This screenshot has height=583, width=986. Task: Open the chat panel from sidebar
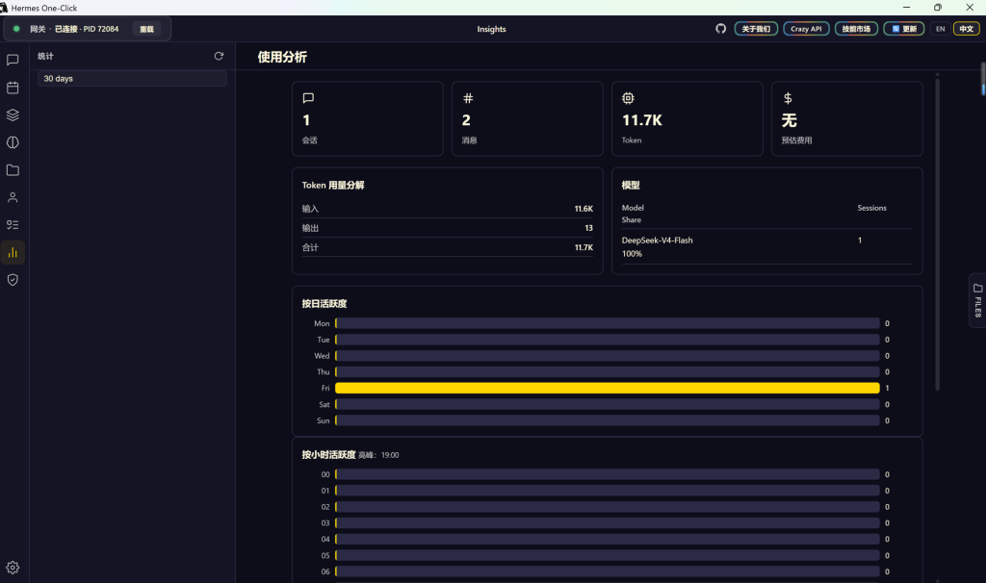(x=13, y=61)
